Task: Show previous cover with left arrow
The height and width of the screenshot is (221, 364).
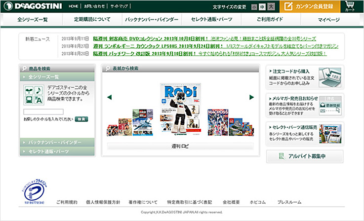Action: pos(110,97)
